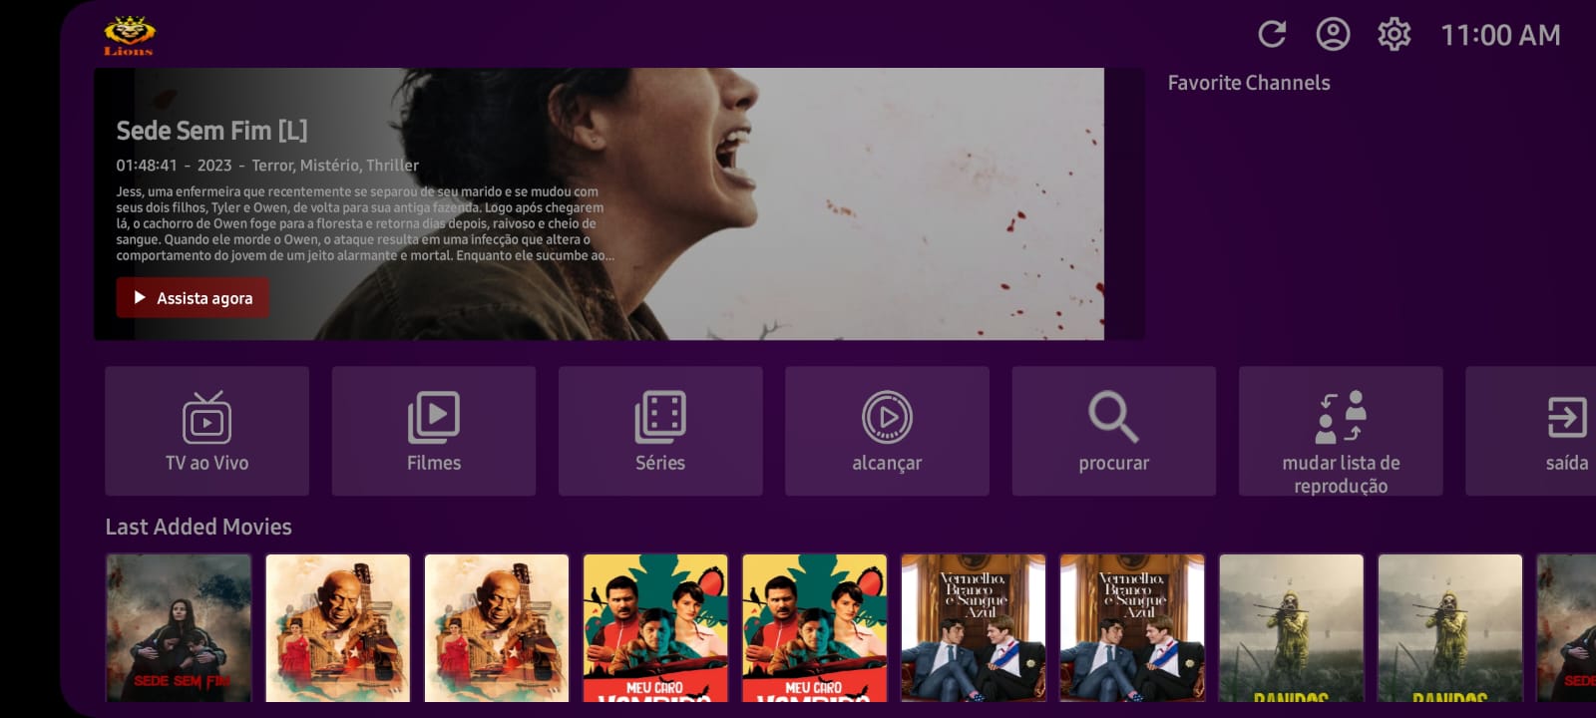Open procurar search tile
Viewport: 1596px width, 718px height.
coord(1113,431)
